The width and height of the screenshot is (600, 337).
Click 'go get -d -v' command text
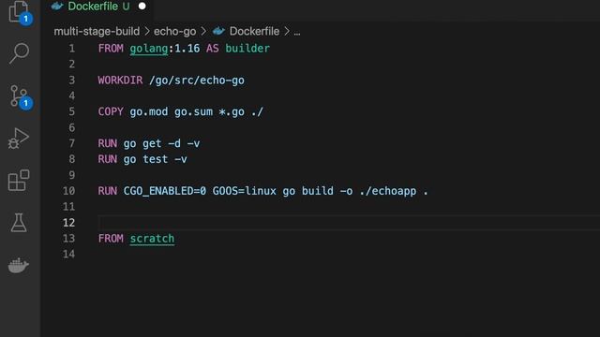pos(161,143)
